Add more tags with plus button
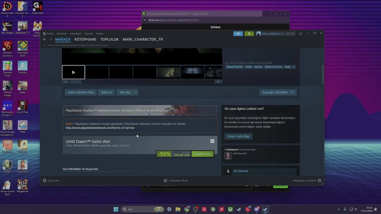 point(294,67)
